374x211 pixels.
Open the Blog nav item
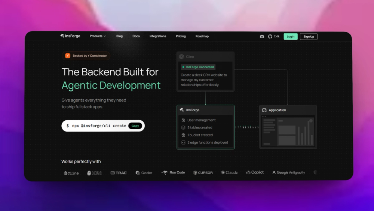(x=120, y=36)
